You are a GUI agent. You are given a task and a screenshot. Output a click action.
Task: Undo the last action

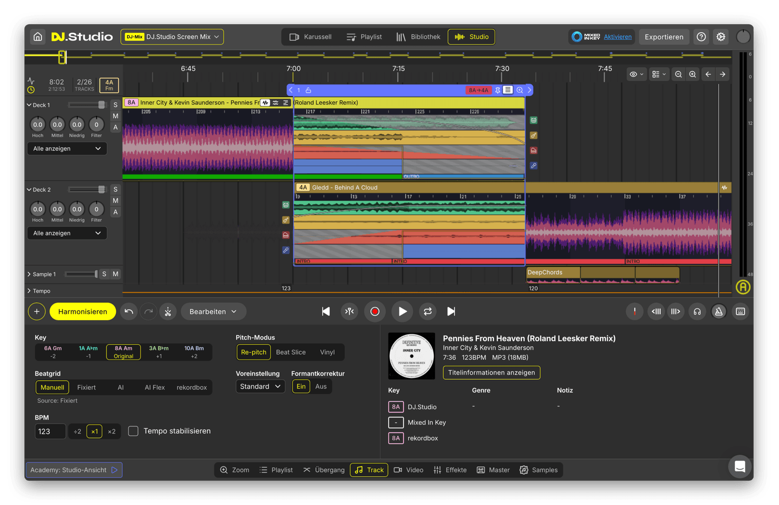click(x=129, y=312)
